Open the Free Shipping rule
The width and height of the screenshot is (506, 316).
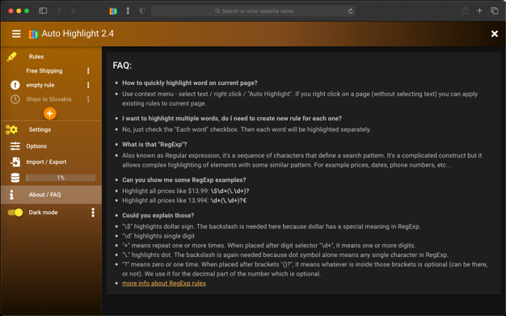click(x=44, y=70)
